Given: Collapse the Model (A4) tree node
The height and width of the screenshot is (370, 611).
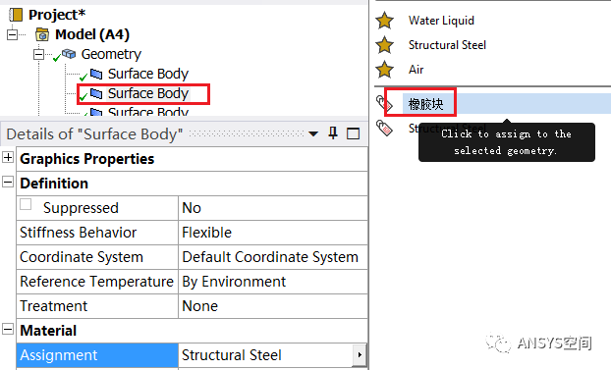Looking at the screenshot, I should [13, 34].
